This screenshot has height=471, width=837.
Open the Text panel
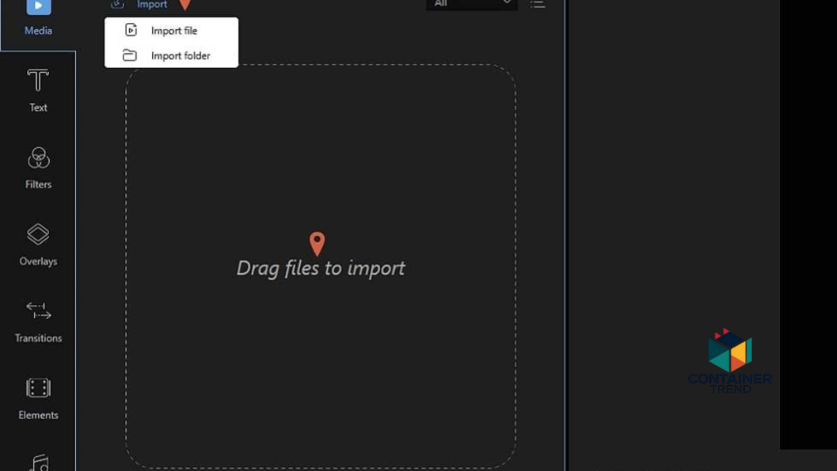click(x=38, y=91)
